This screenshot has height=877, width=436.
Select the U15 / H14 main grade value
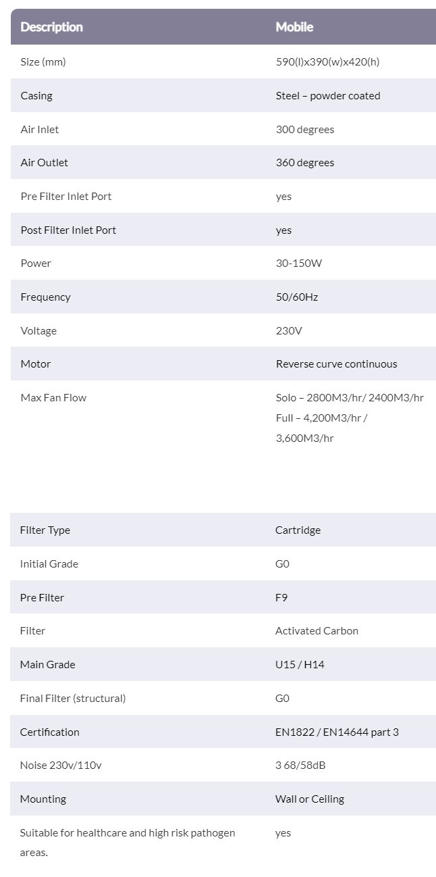point(300,664)
